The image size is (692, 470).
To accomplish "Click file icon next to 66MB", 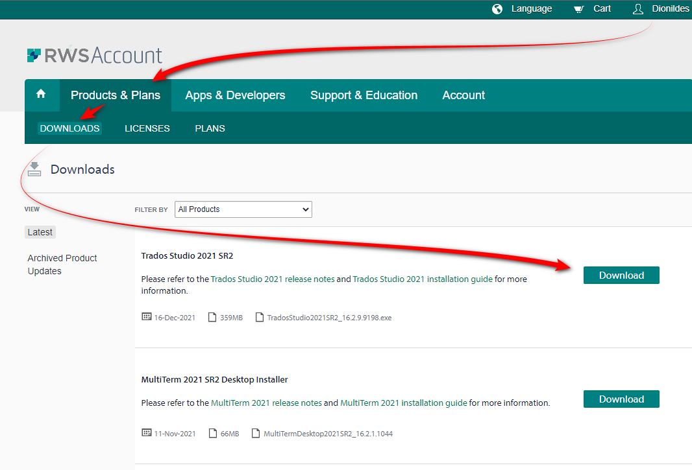I will [x=213, y=433].
